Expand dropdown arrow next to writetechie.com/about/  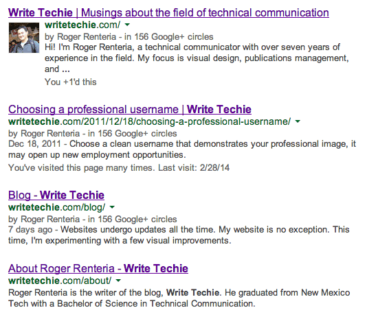point(118,281)
